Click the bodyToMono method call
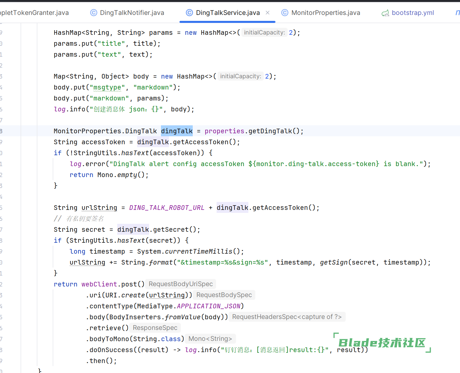This screenshot has height=373, width=460. [109, 339]
